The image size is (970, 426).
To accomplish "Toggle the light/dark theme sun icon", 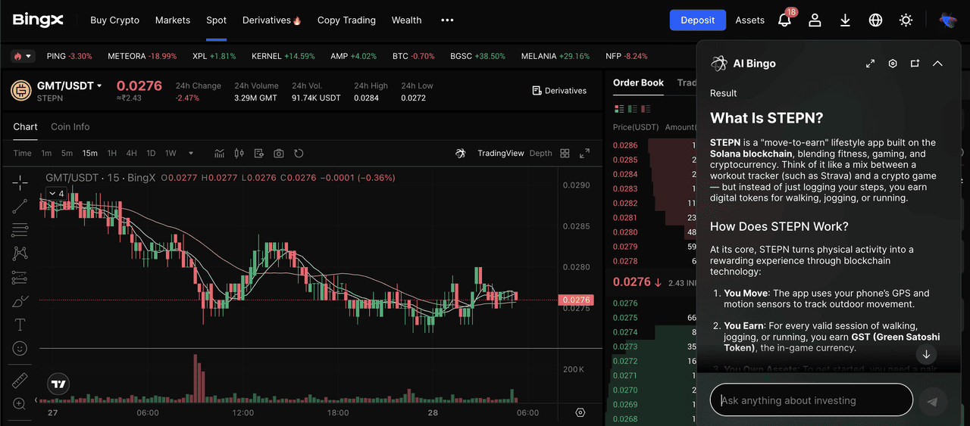I will click(906, 20).
